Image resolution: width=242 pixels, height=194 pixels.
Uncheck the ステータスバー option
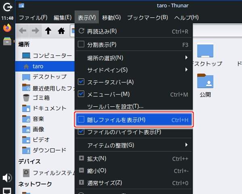[81, 82]
